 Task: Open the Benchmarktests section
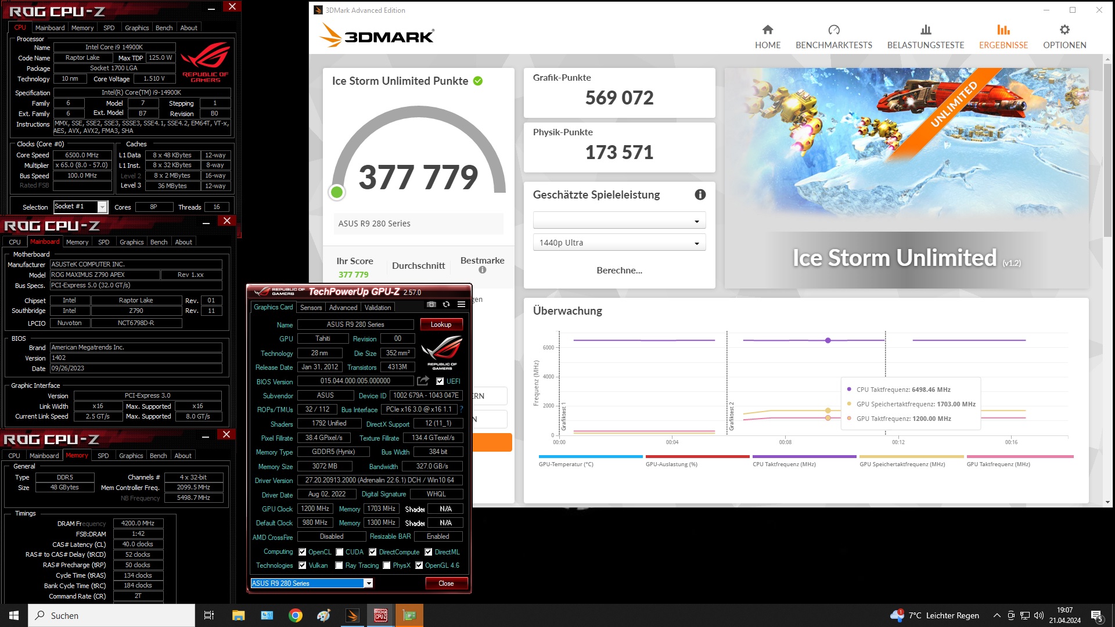(x=833, y=37)
